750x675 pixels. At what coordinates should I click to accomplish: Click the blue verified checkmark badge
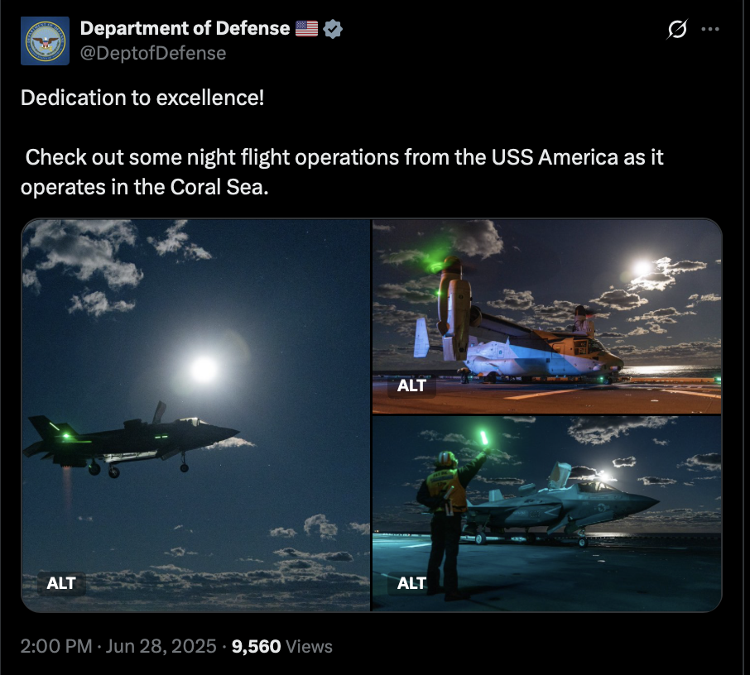[x=333, y=29]
